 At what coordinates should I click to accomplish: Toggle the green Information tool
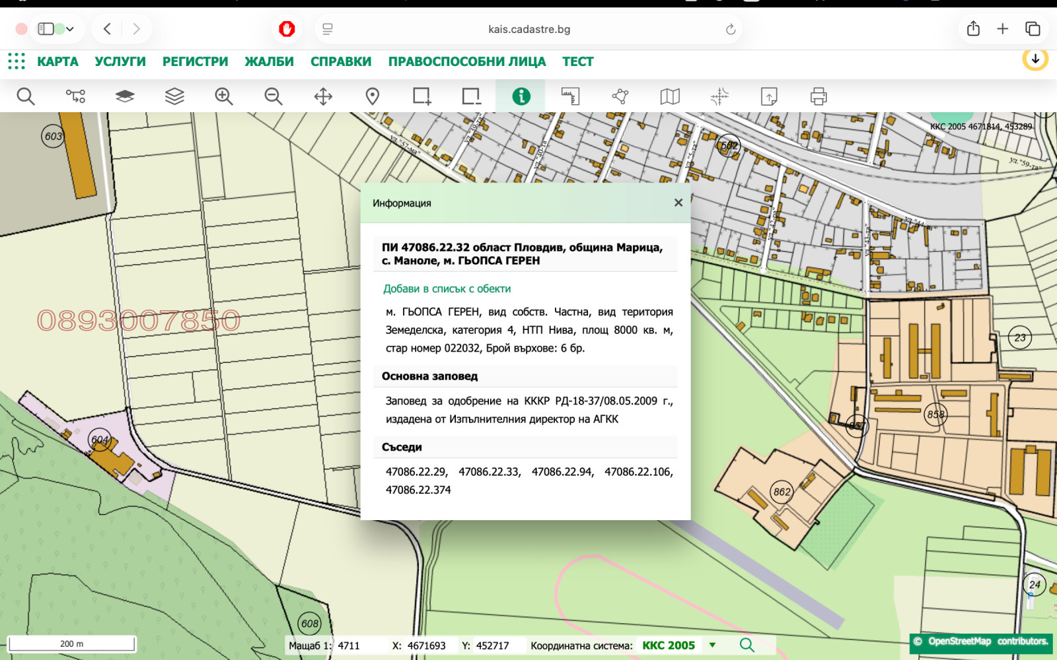(521, 96)
